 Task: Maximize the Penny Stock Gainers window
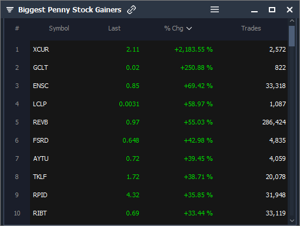(272, 9)
